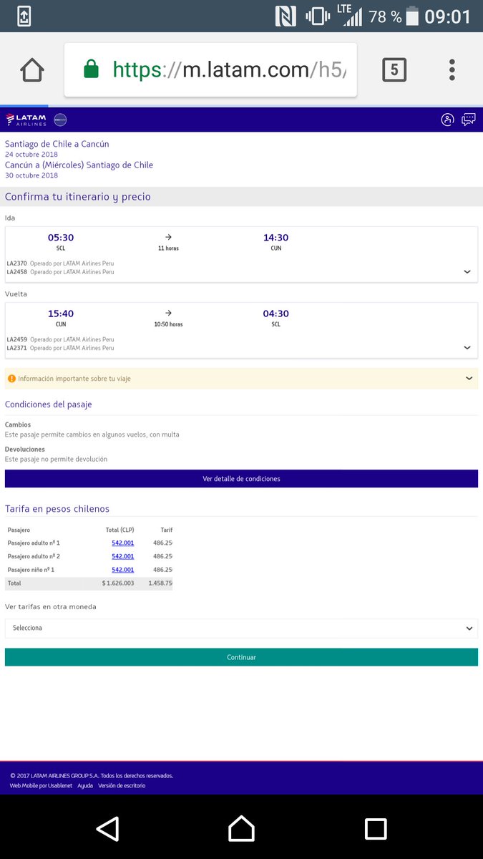Tap the upload notification icon in status bar
The height and width of the screenshot is (859, 483).
24,16
